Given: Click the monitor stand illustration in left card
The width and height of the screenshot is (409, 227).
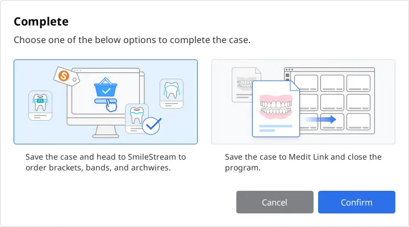Looking at the screenshot, I should (x=106, y=131).
